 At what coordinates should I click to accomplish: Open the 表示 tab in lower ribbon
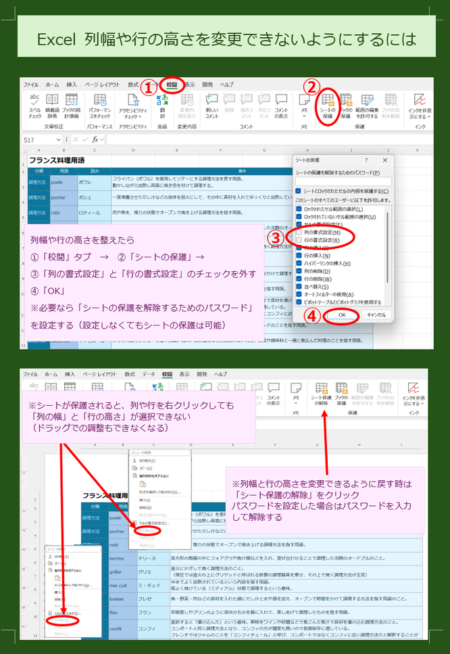pyautogui.click(x=184, y=374)
